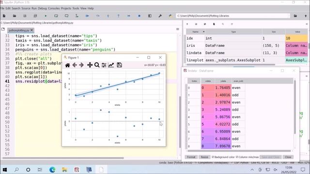Open Edit axis parameters in Figure 1
Screen dimensions: 310x174
tap(111, 65)
